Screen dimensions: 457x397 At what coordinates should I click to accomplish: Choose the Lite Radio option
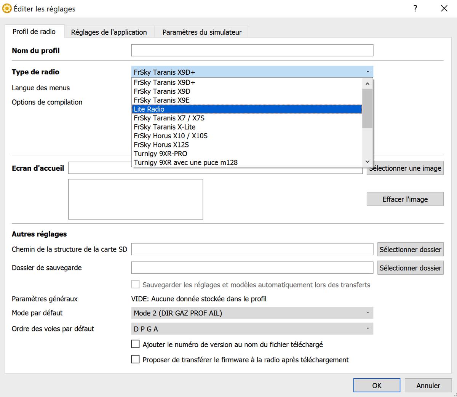[247, 109]
